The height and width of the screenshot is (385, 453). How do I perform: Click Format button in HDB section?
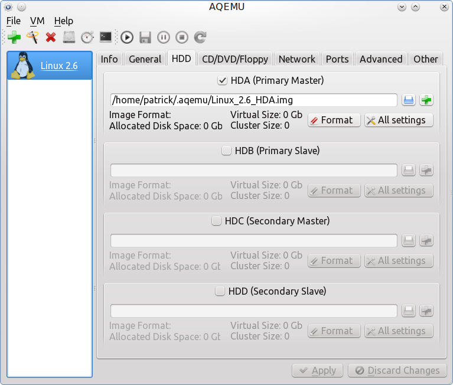334,190
